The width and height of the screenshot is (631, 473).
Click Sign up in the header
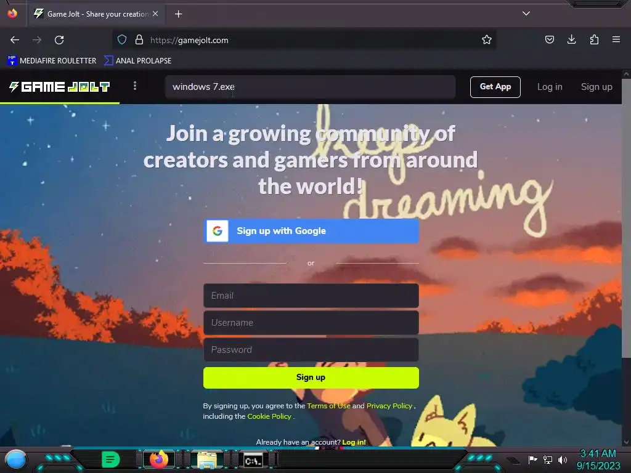[x=596, y=87]
